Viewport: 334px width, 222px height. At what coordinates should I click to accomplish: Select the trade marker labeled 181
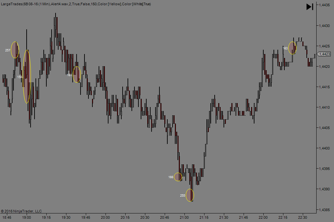(77, 75)
